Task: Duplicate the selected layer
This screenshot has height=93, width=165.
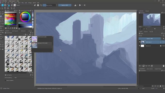Action: click(x=144, y=66)
